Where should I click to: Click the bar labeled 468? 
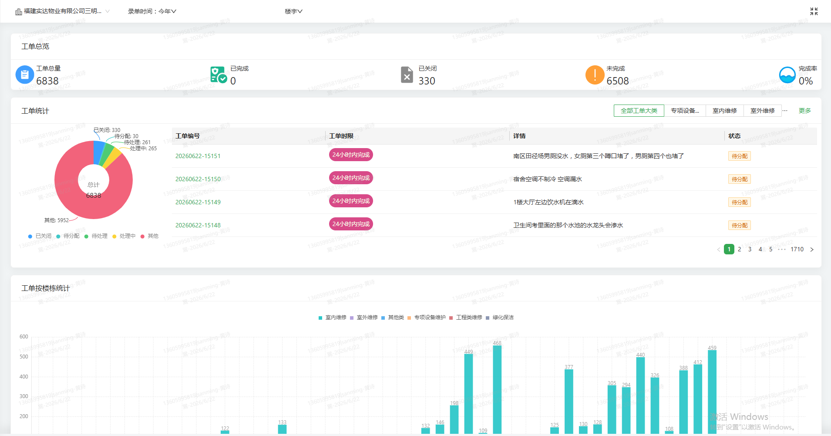pos(497,389)
